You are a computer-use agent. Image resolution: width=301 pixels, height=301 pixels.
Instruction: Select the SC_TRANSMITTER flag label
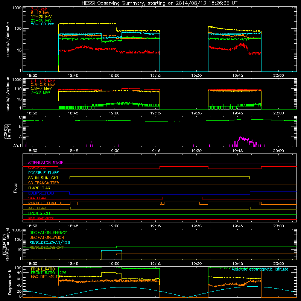coord(44,183)
